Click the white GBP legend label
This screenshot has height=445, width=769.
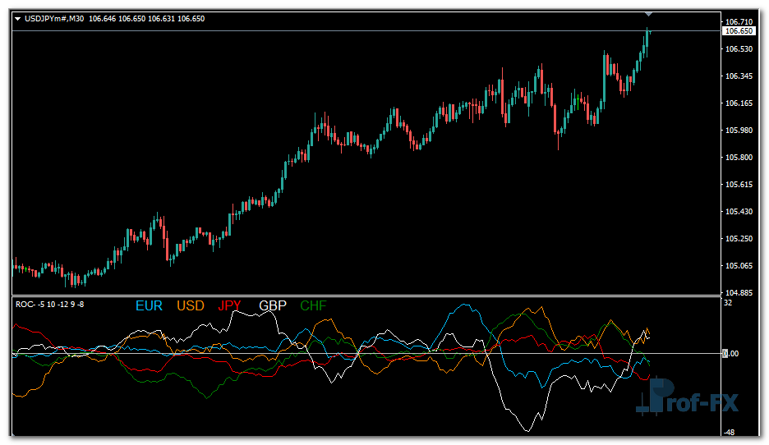pos(273,305)
